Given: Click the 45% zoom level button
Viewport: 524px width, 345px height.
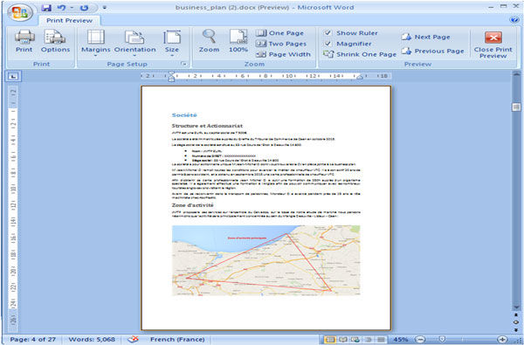Looking at the screenshot, I should (x=401, y=340).
